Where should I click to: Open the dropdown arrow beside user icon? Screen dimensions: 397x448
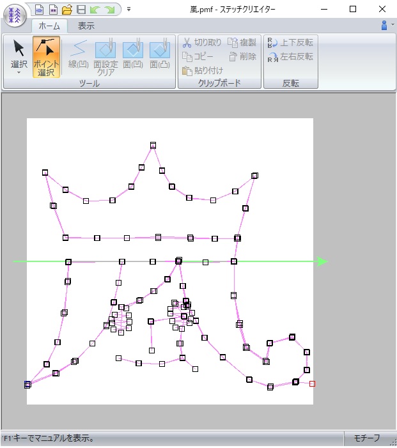pyautogui.click(x=393, y=24)
